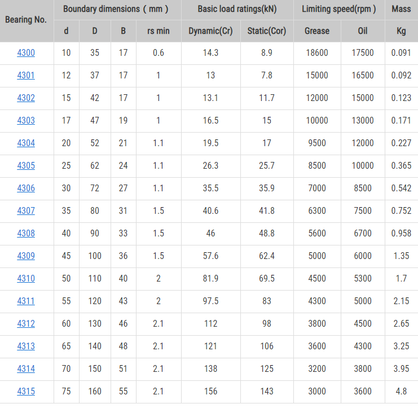
Task: Open the bearing 4300 link
Action: (x=26, y=53)
